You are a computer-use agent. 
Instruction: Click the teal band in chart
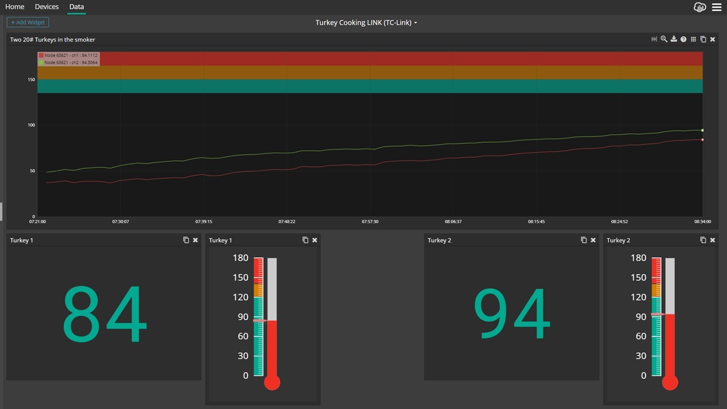[370, 86]
